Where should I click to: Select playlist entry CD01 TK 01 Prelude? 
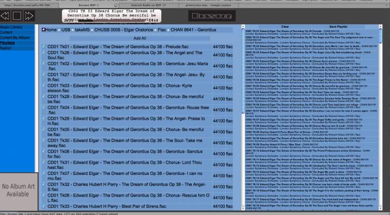pyautogui.click(x=311, y=32)
